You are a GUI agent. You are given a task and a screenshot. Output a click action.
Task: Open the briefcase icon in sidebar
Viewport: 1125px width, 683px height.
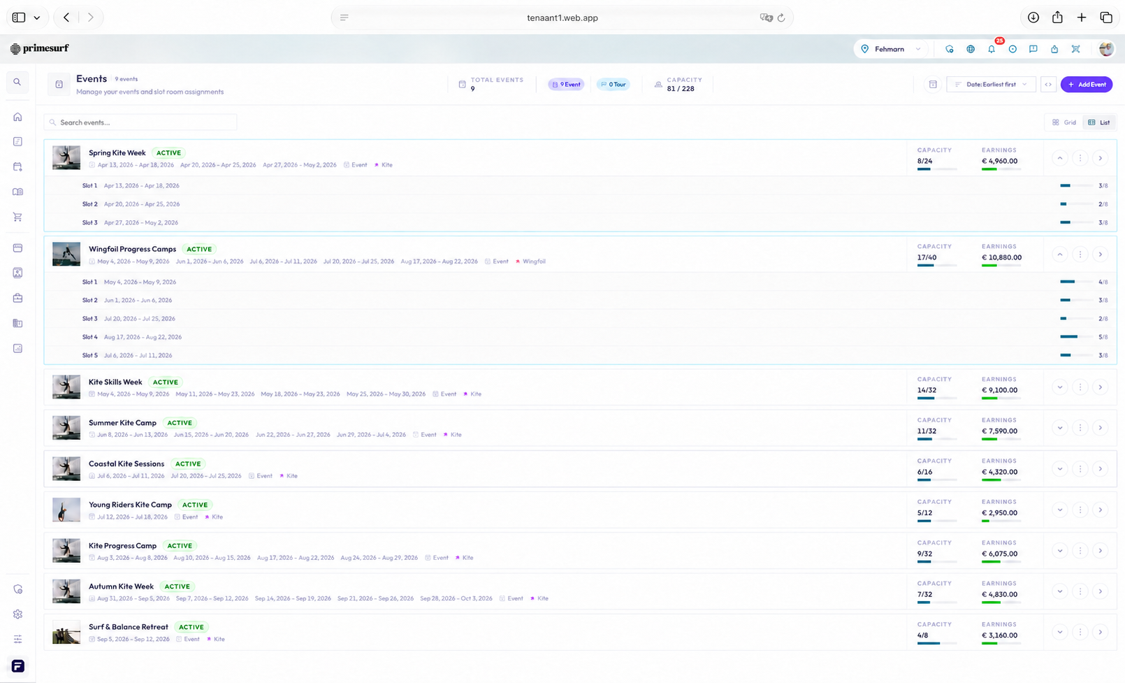[17, 298]
